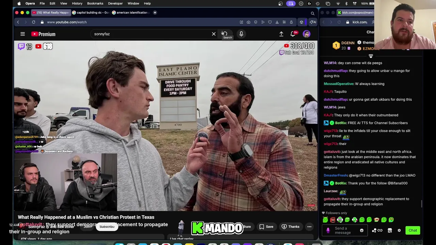Open the emoji picker in message box
436x245 pixels.
pyautogui.click(x=362, y=230)
